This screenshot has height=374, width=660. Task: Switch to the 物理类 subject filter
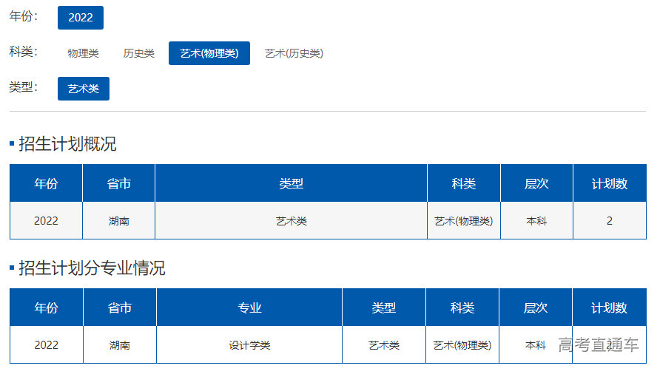pos(83,53)
